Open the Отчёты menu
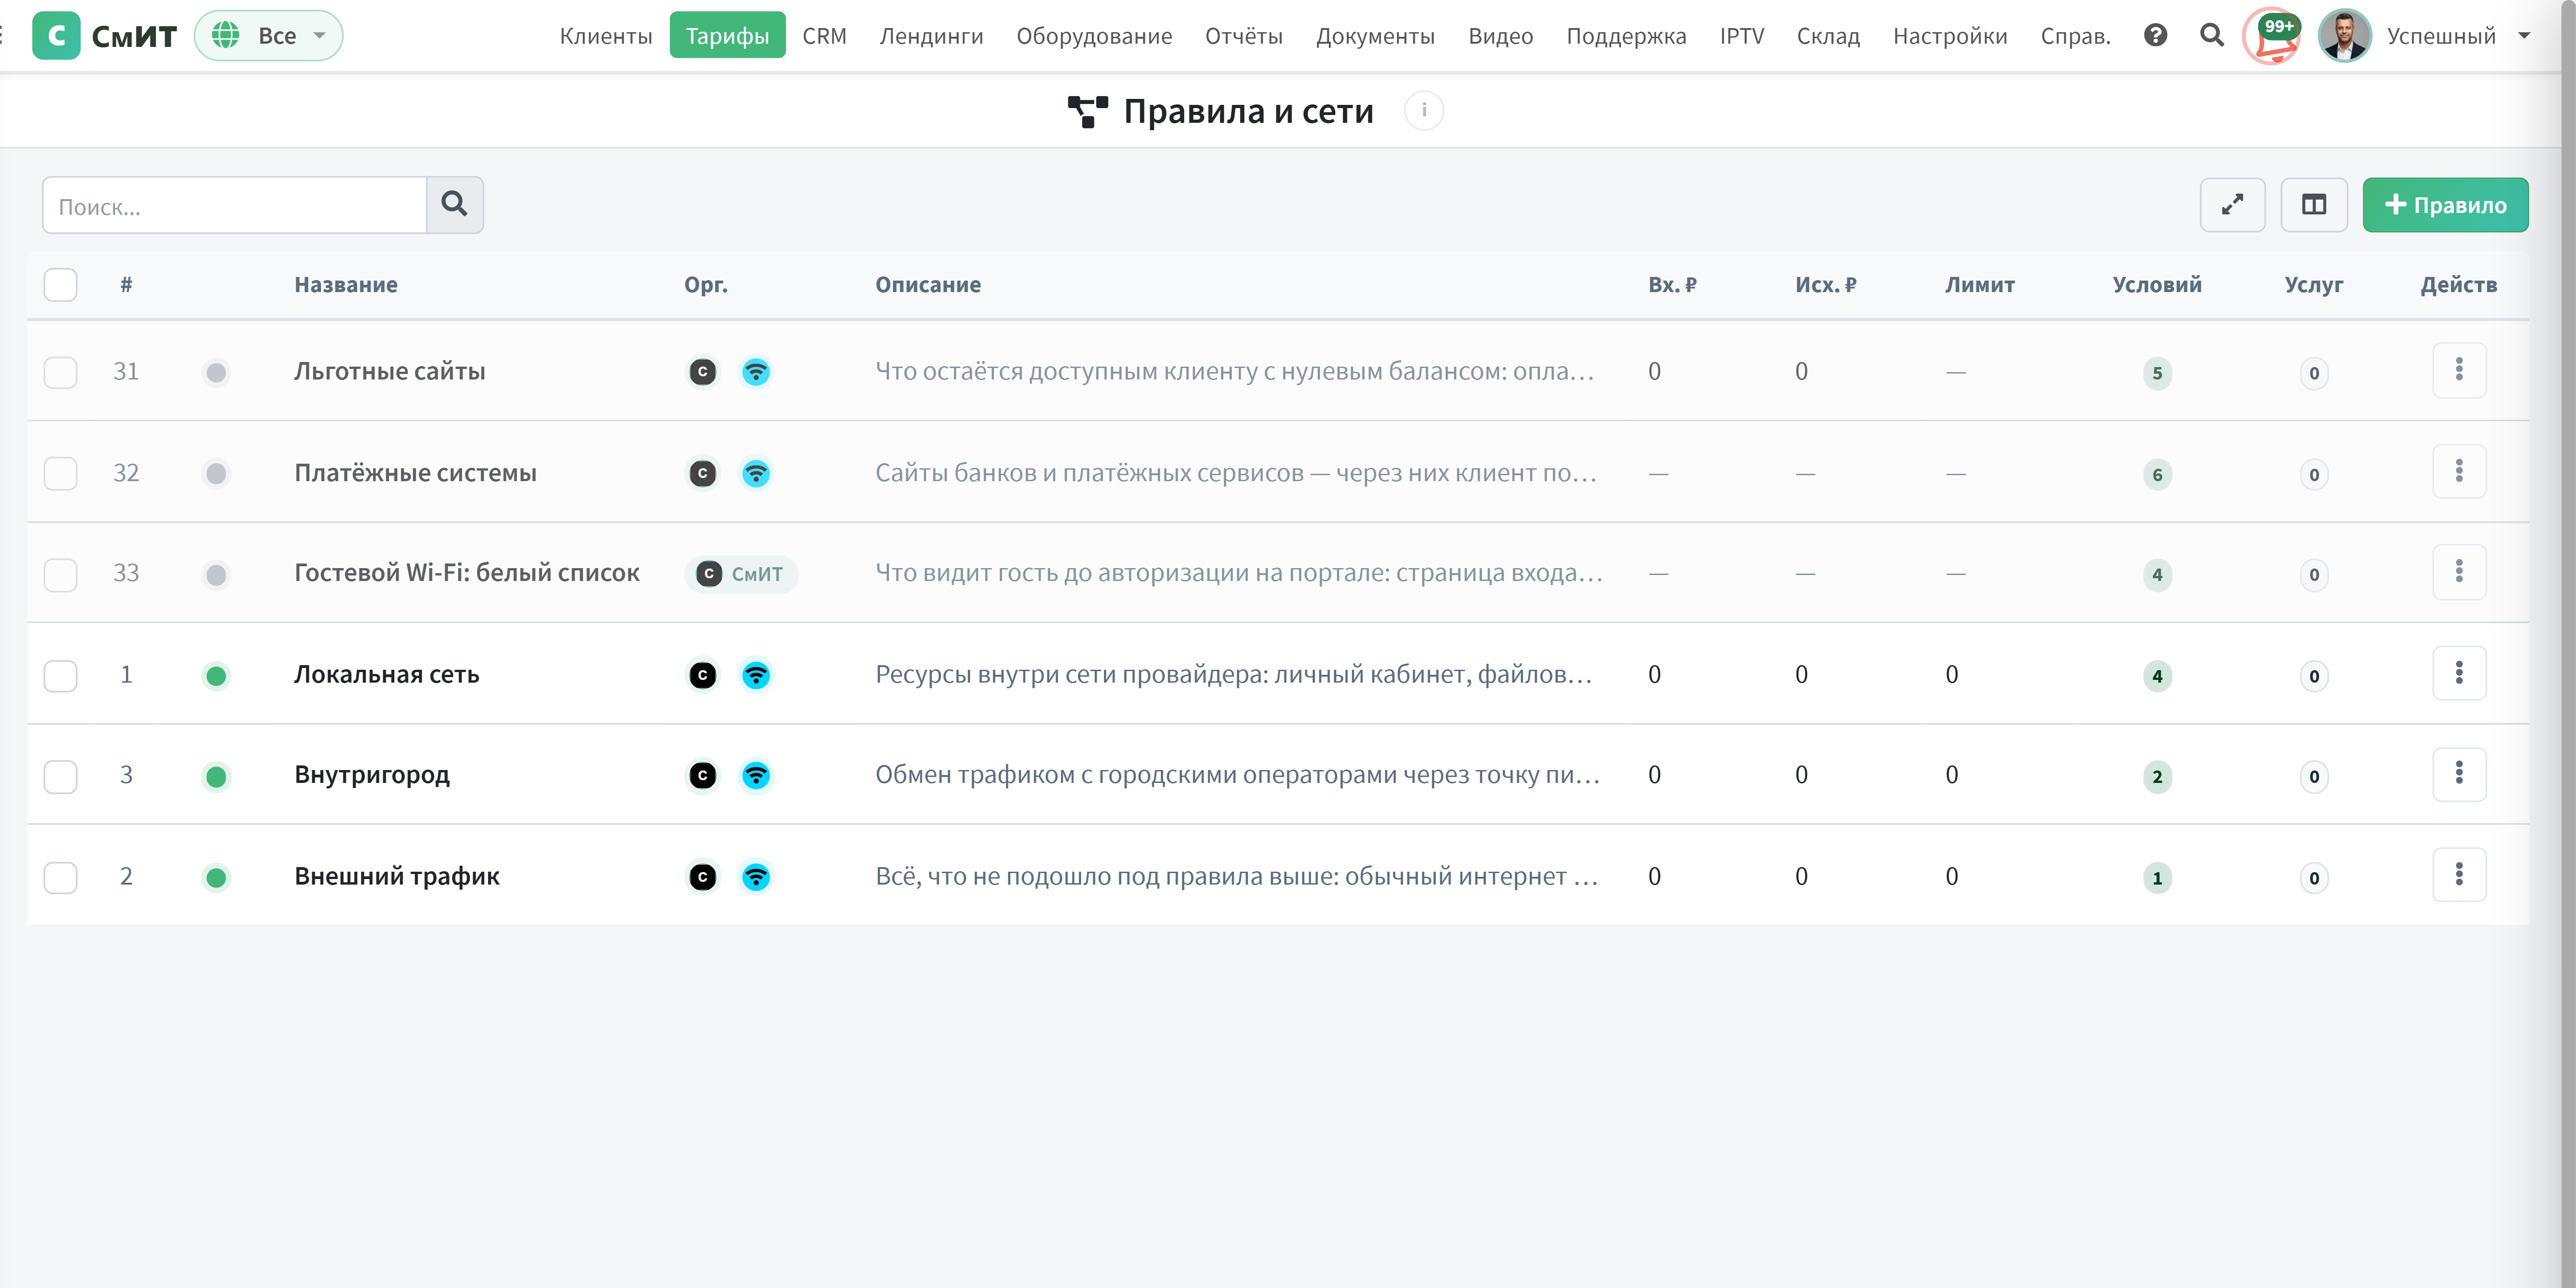Viewport: 2576px width, 1288px height. (1243, 36)
